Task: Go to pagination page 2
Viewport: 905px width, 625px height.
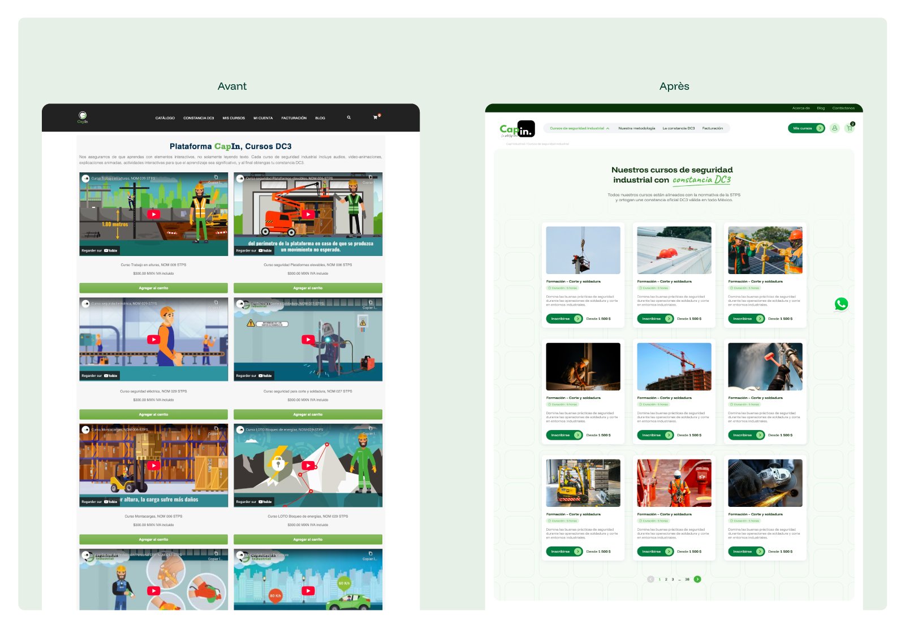Action: [x=666, y=579]
